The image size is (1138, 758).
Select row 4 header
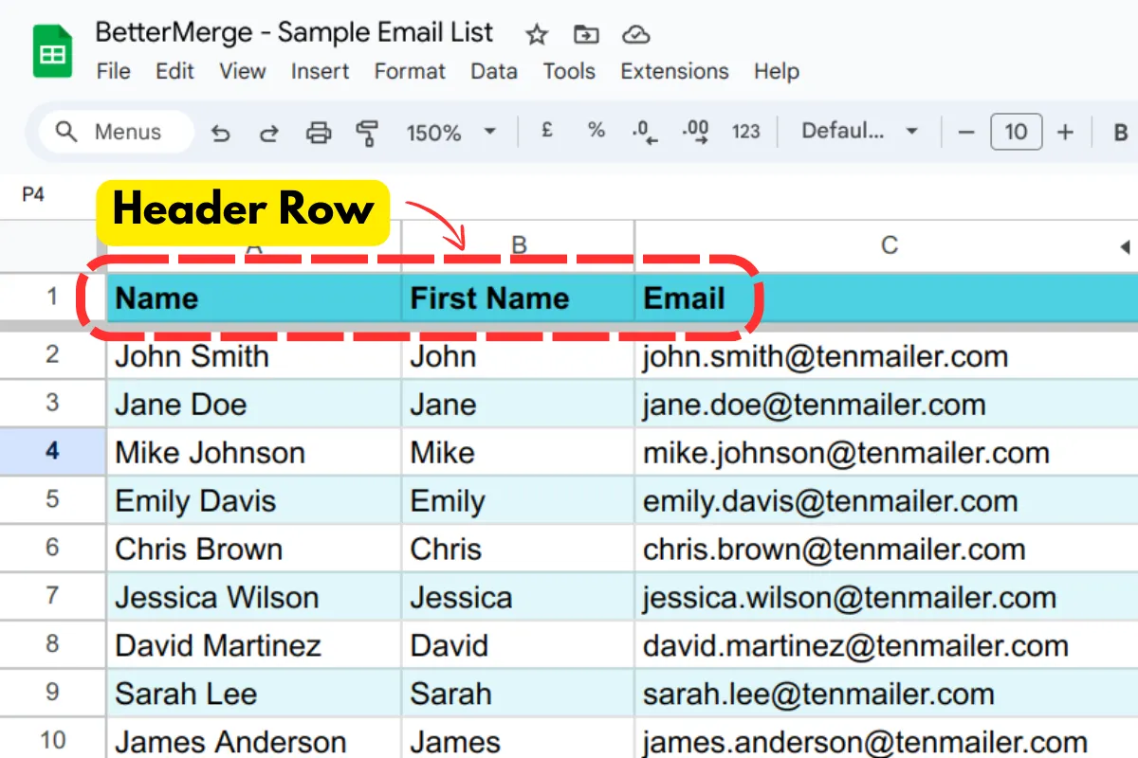53,451
